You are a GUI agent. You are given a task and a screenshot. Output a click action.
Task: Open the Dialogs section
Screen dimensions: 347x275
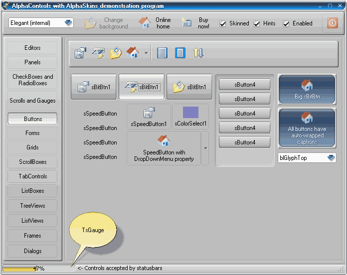[32, 251]
